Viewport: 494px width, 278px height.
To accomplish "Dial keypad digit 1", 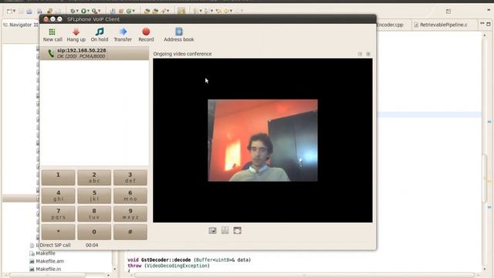I will (59, 178).
